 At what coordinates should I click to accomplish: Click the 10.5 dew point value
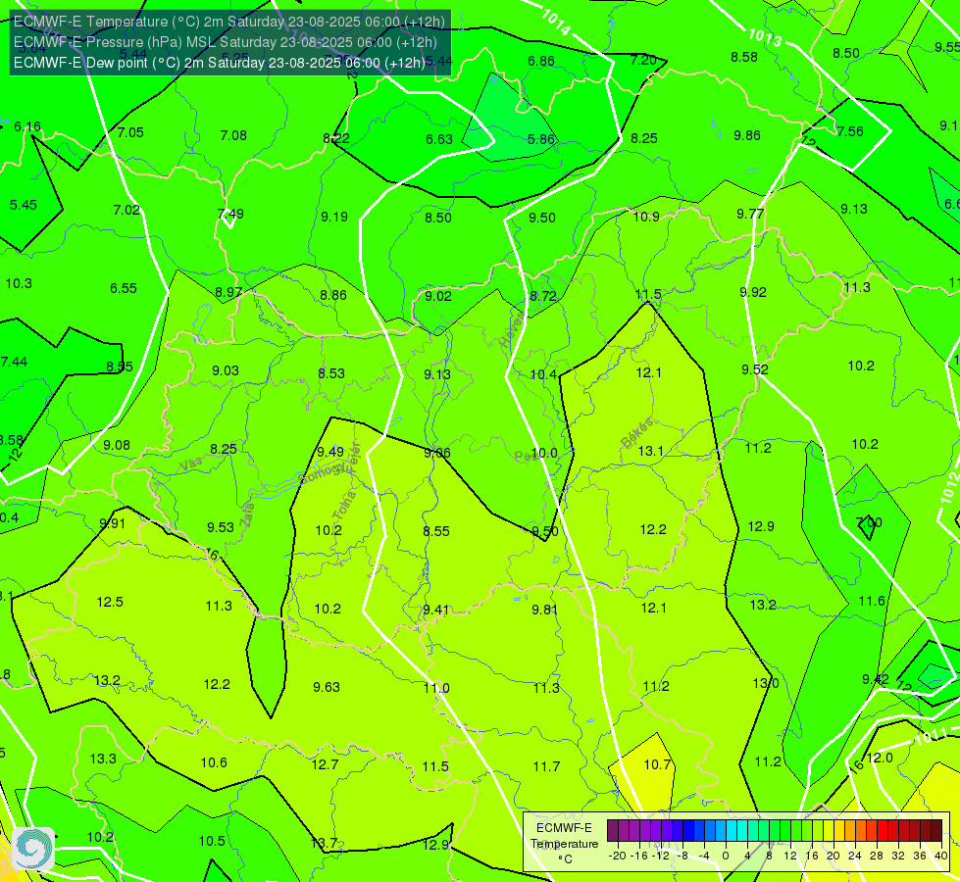point(212,841)
